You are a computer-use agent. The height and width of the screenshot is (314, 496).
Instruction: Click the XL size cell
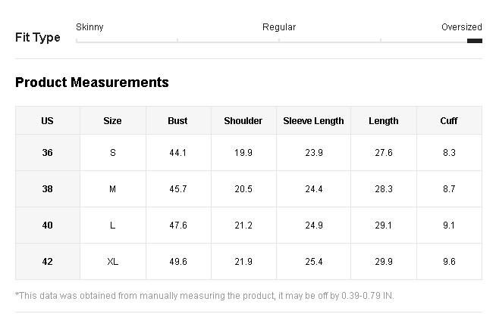tap(112, 262)
